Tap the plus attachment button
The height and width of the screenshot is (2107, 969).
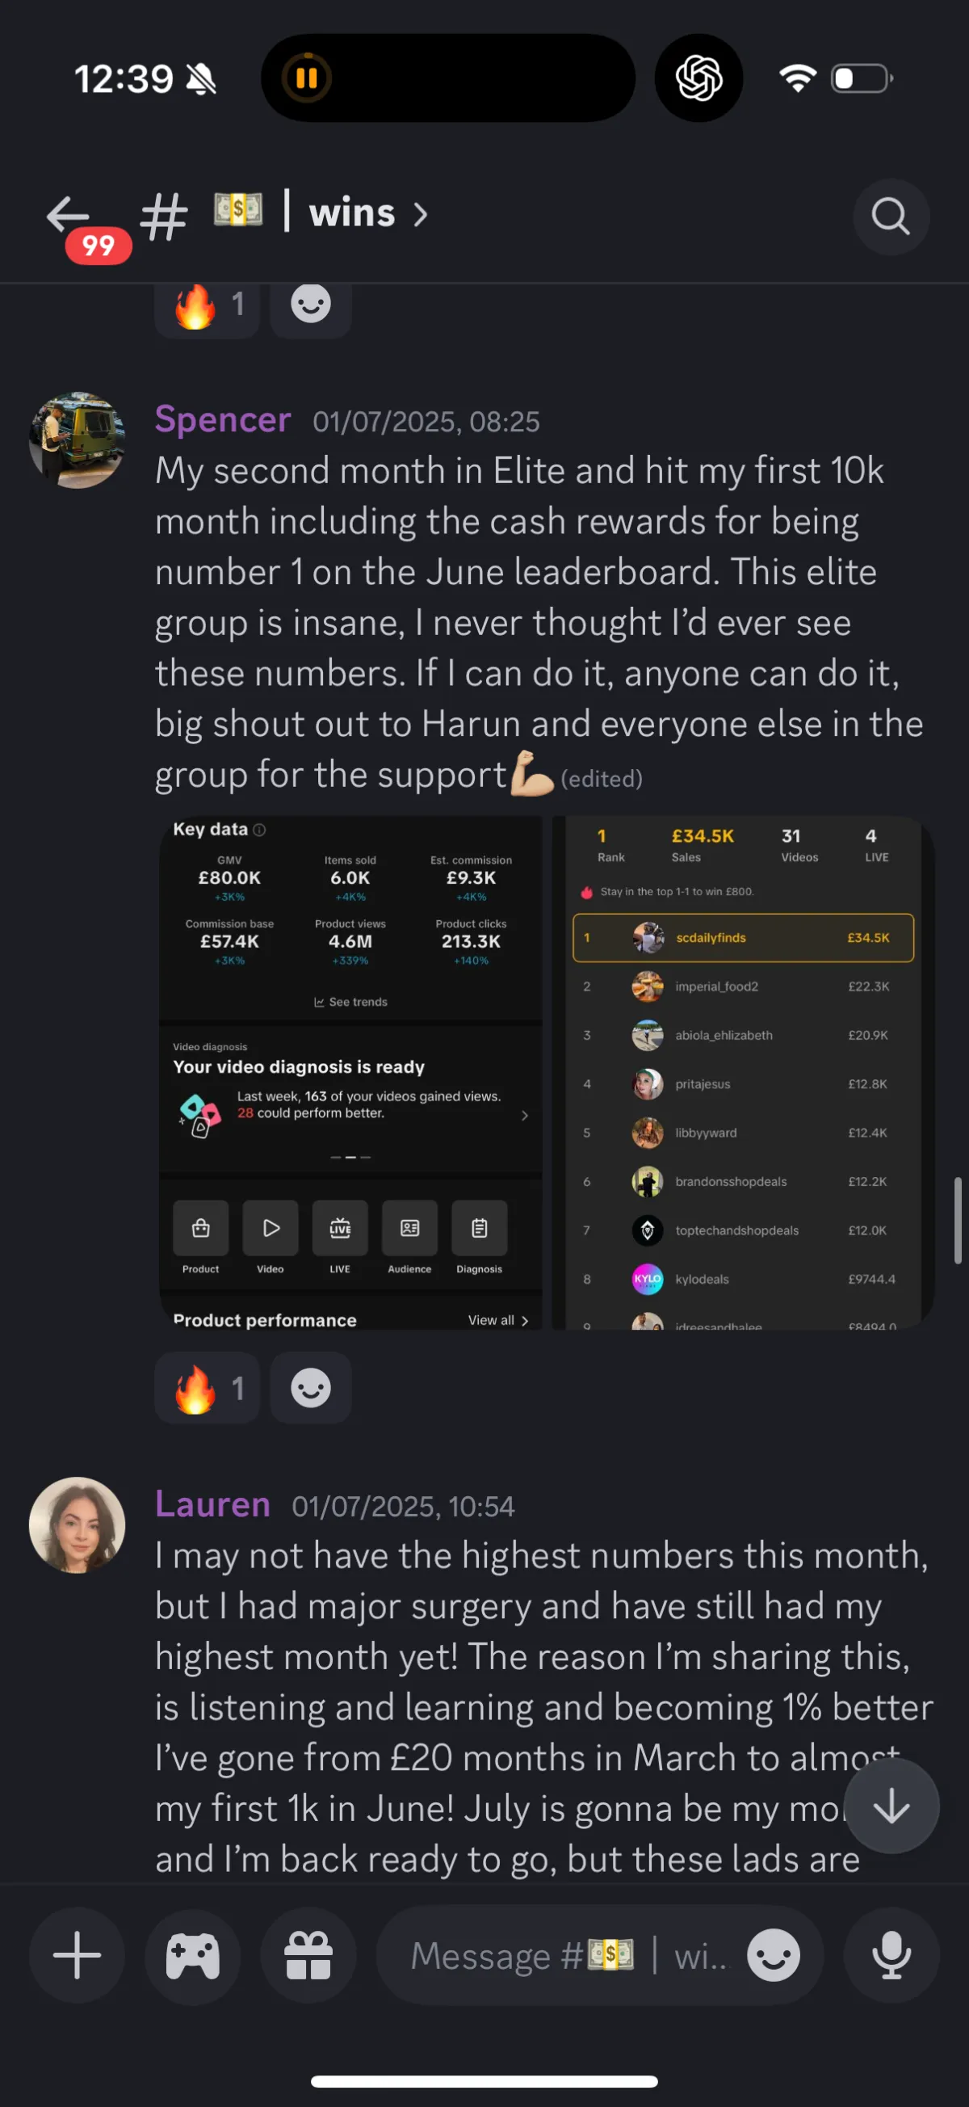tap(77, 1955)
